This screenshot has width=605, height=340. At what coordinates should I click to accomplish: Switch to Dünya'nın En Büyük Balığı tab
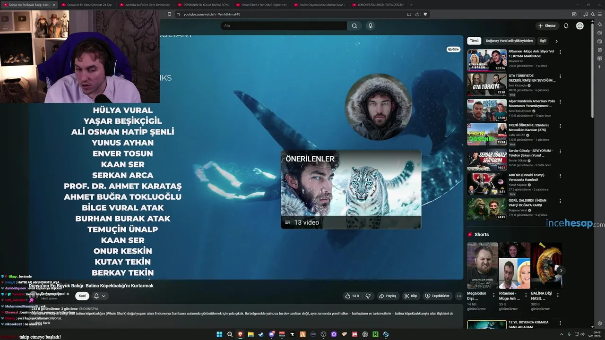click(x=29, y=4)
